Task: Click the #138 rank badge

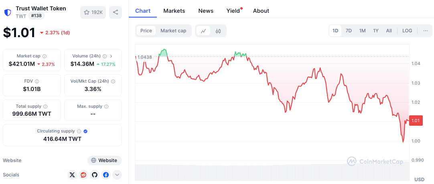Action: [36, 16]
